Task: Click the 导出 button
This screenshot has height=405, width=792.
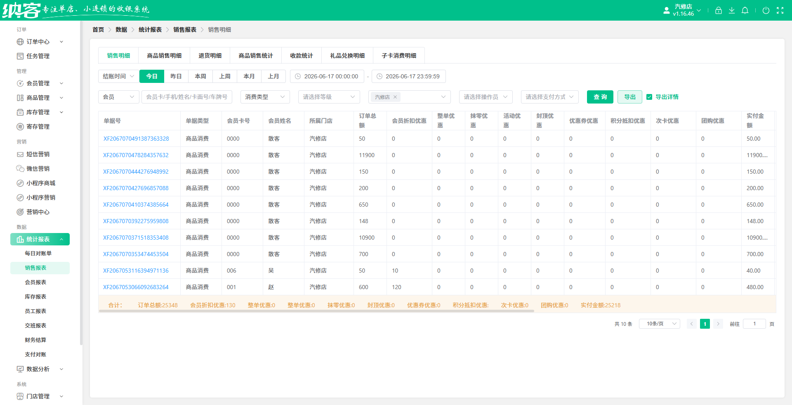Action: point(630,97)
